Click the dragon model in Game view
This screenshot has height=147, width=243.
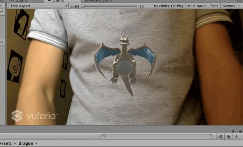coord(125,66)
